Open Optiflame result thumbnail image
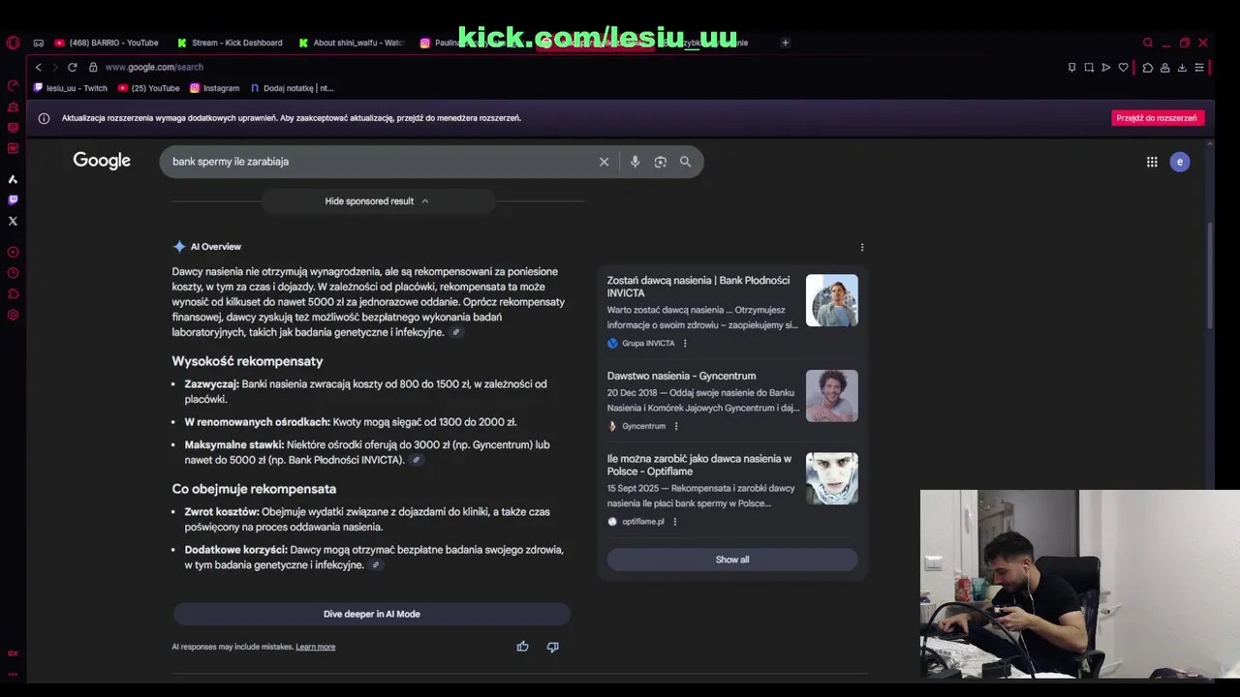The height and width of the screenshot is (697, 1240). (832, 478)
